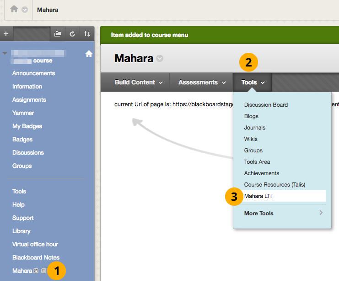The height and width of the screenshot is (281, 339).
Task: Click the home icon in top breadcrumb
Action: [14, 9]
